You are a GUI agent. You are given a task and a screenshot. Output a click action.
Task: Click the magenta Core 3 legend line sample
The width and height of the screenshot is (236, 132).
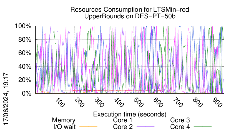[x=203, y=120]
